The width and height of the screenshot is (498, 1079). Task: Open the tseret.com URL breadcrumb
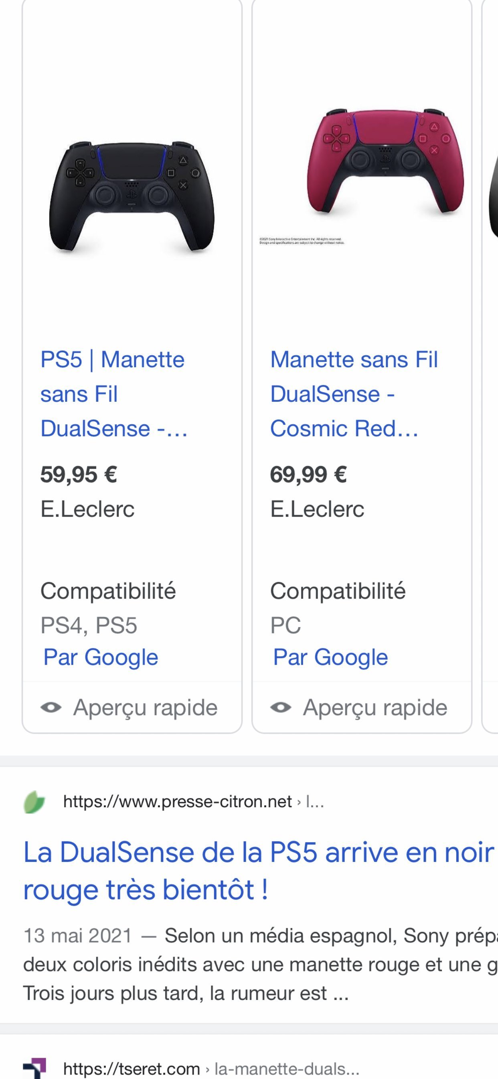pyautogui.click(x=132, y=1069)
